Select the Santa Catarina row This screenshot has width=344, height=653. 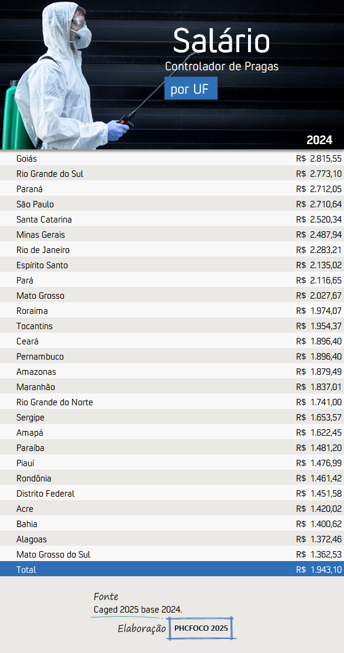tap(172, 220)
